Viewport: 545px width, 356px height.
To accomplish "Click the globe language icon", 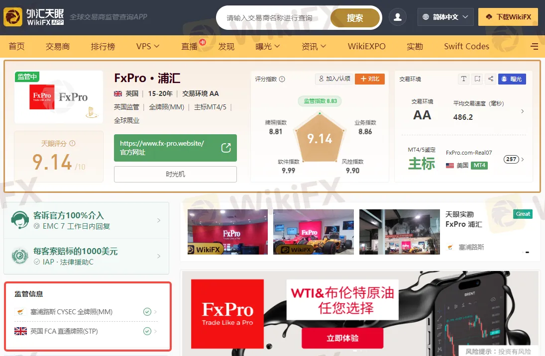I will (426, 17).
